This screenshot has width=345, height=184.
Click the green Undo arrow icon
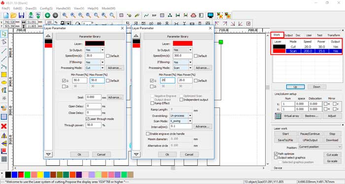click(47, 15)
